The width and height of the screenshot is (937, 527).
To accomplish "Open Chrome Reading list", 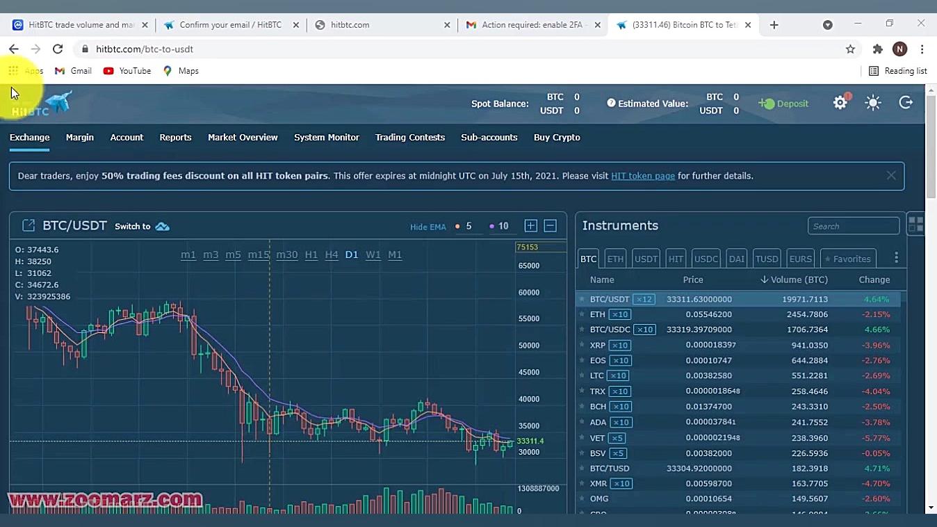I will [x=898, y=71].
